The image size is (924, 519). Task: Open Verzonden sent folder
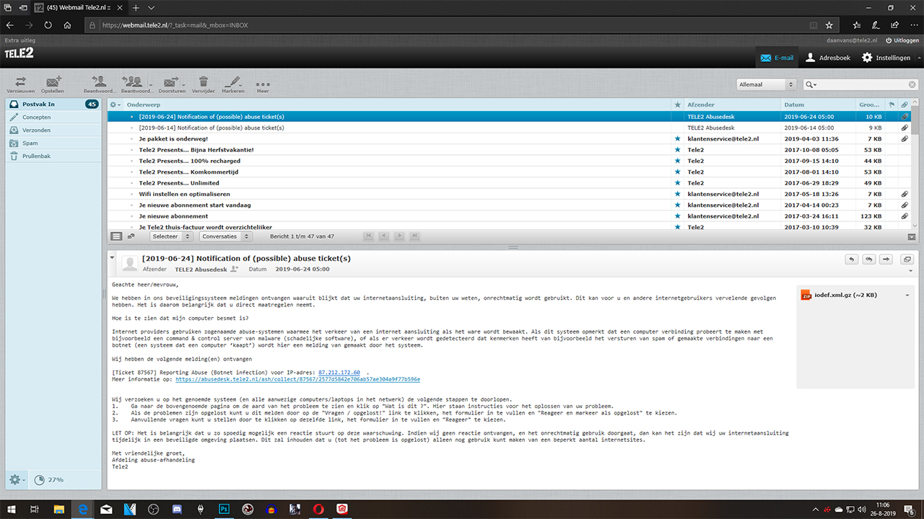(53, 130)
